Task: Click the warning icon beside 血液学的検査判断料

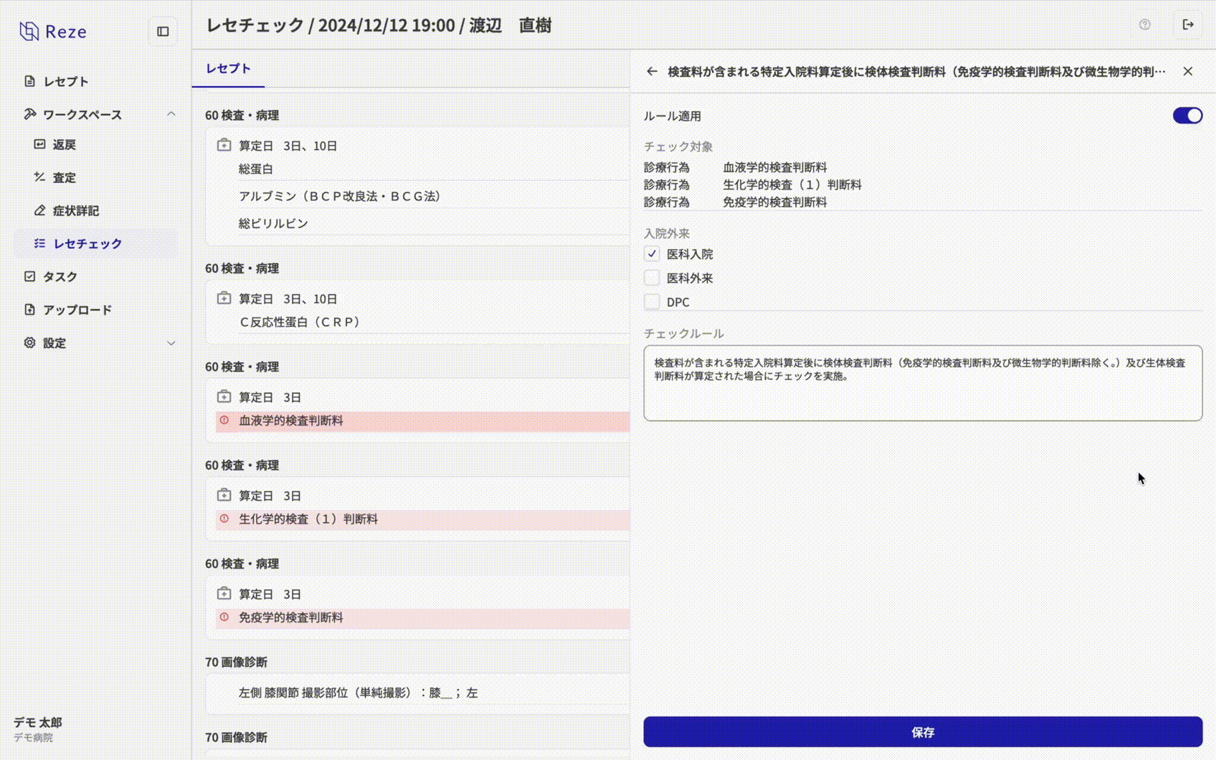Action: coord(224,421)
